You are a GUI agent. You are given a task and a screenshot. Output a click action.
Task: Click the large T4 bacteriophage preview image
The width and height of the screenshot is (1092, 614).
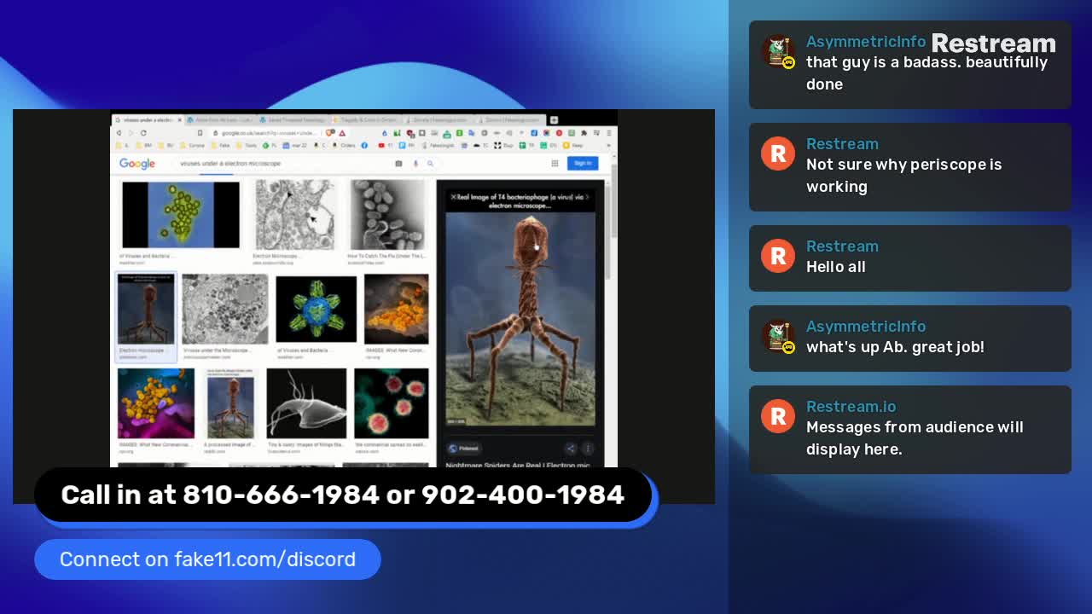(520, 319)
